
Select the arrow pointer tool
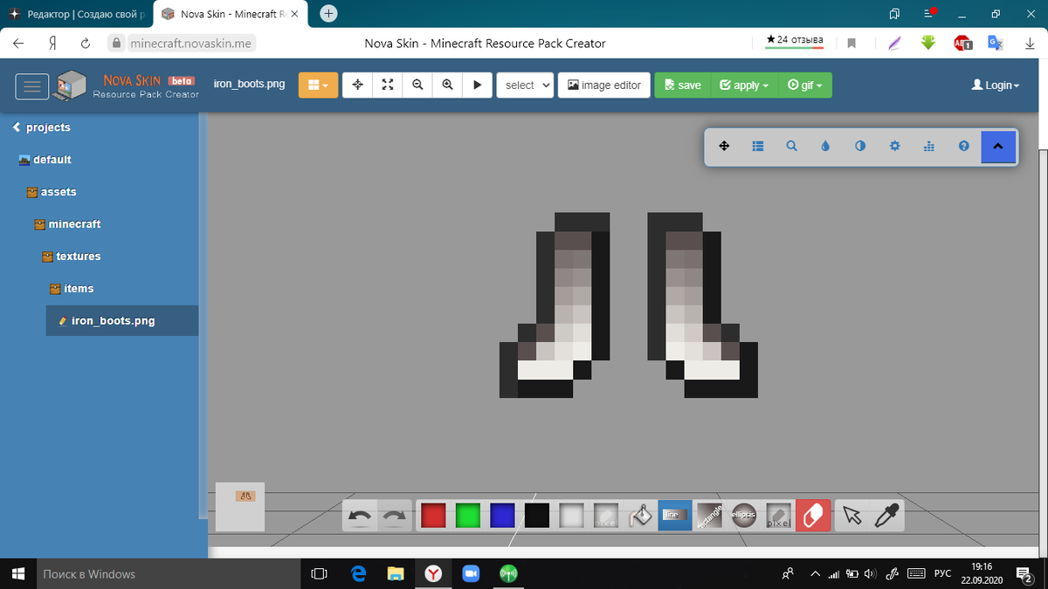(852, 516)
